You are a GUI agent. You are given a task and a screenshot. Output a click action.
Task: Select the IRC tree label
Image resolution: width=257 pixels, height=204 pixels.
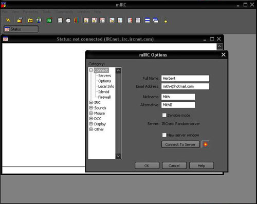click(x=97, y=102)
